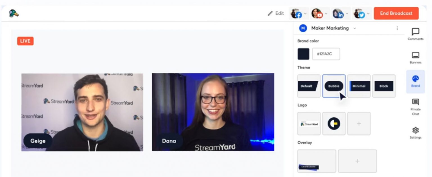Screen dimensions: 432x177
Task: Expand the LinkedIn destination dropdown
Action: (347, 13)
